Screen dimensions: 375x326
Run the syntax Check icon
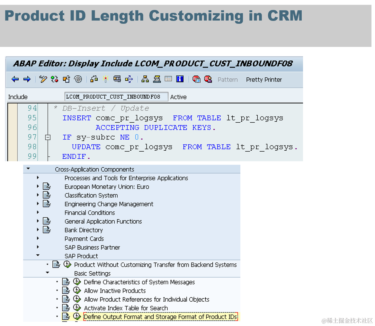click(94, 79)
